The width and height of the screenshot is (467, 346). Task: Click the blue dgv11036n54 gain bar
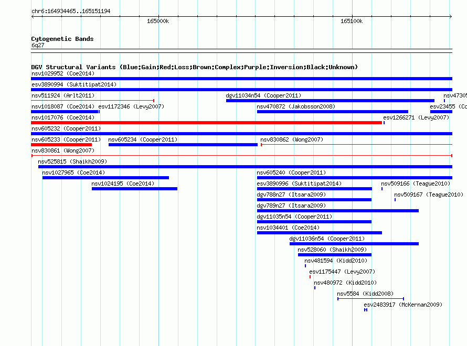point(354,244)
